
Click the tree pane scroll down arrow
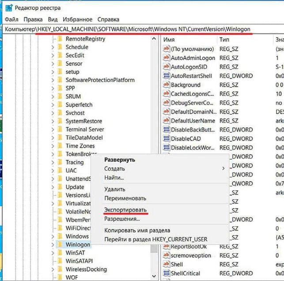click(154, 276)
